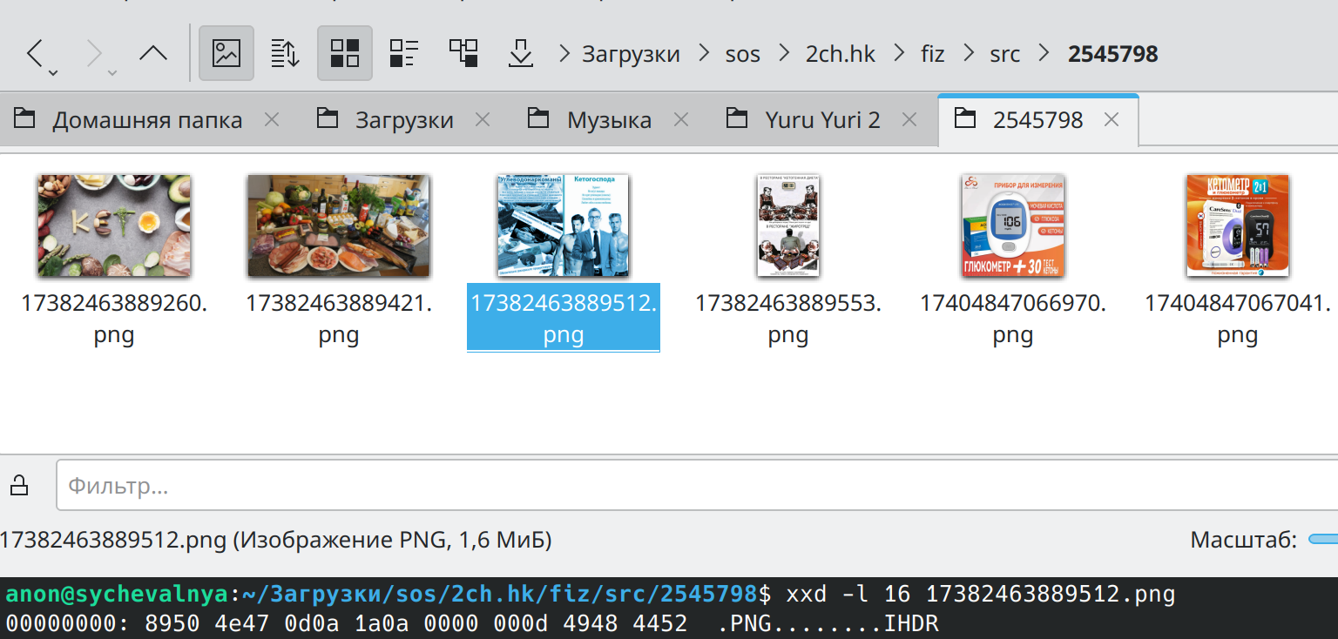Screen dimensions: 1338x639
Task: Click file name 17404847066970.png
Action: pos(1013,319)
